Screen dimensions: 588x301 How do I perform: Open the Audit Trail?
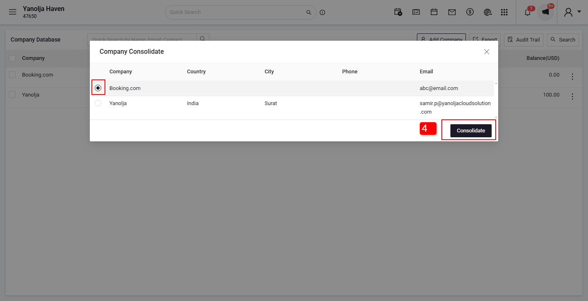point(523,40)
